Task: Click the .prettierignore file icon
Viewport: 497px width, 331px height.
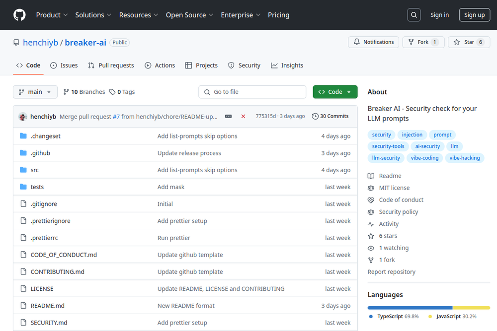Action: (23, 221)
